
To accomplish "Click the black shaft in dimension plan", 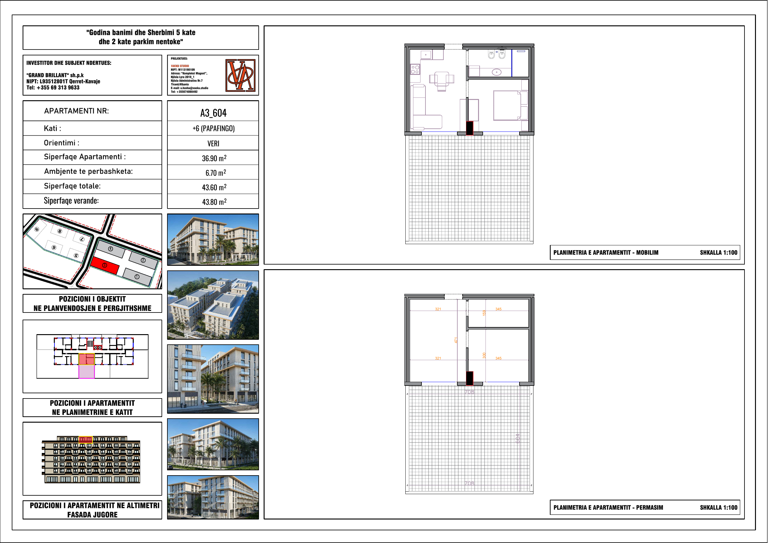I will tap(470, 378).
